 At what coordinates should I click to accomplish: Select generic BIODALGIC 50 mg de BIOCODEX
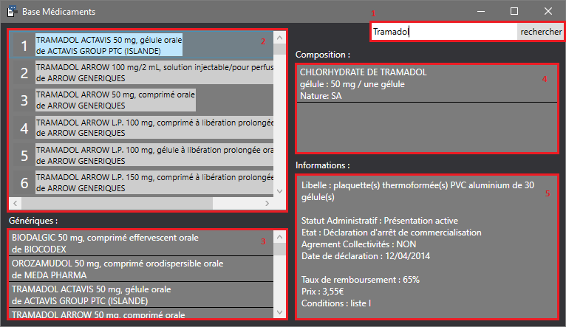[142, 244]
